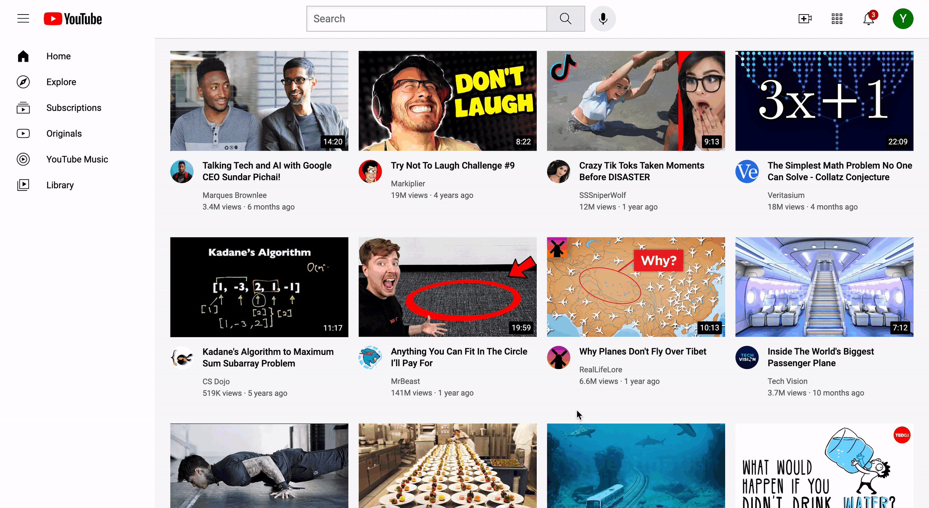Focus the Search input field
The image size is (929, 508).
pos(426,19)
